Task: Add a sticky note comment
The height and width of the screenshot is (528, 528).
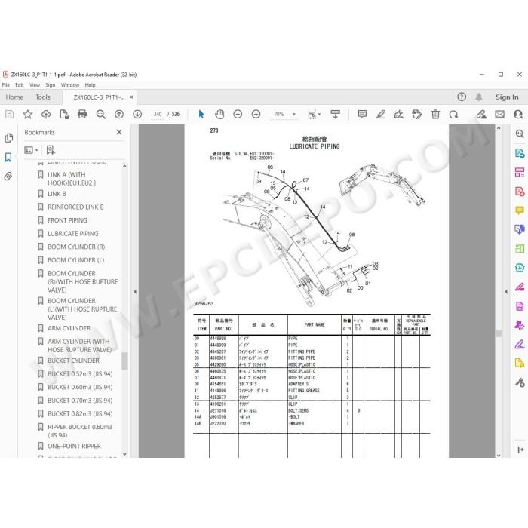Action: [362, 114]
